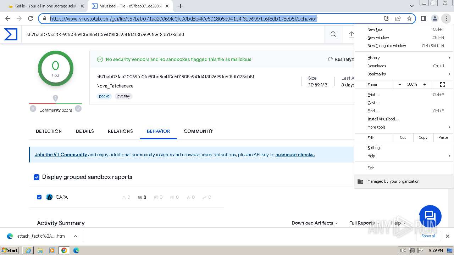Click the community score dislike X icon
This screenshot has width=454, height=255.
(33, 109)
